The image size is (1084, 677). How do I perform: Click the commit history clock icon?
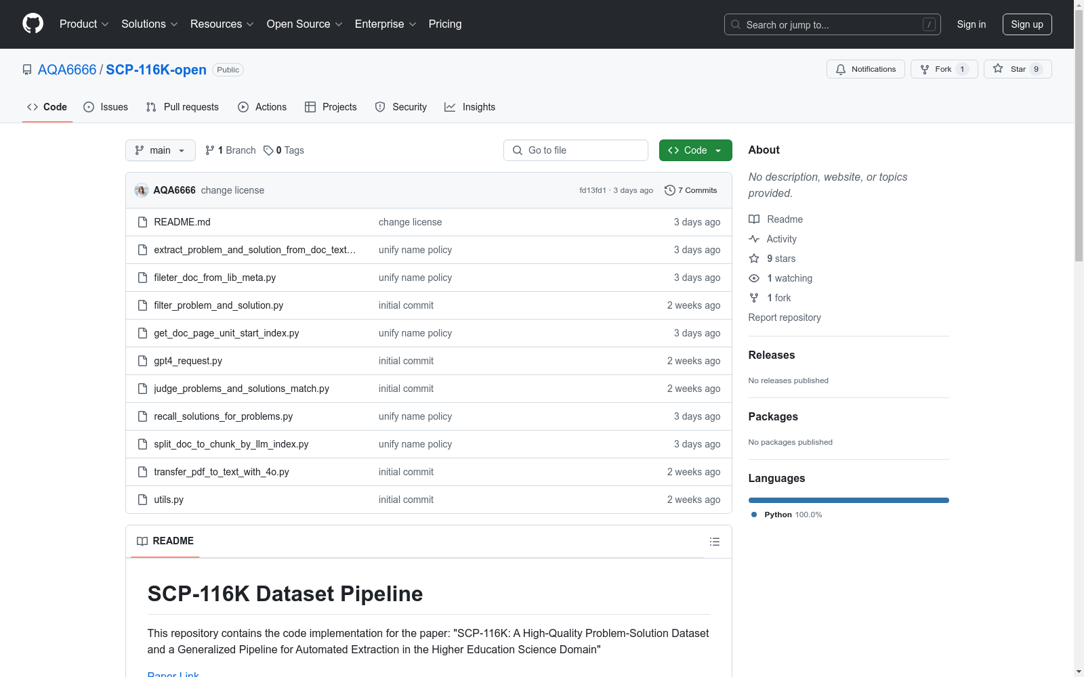coord(670,190)
